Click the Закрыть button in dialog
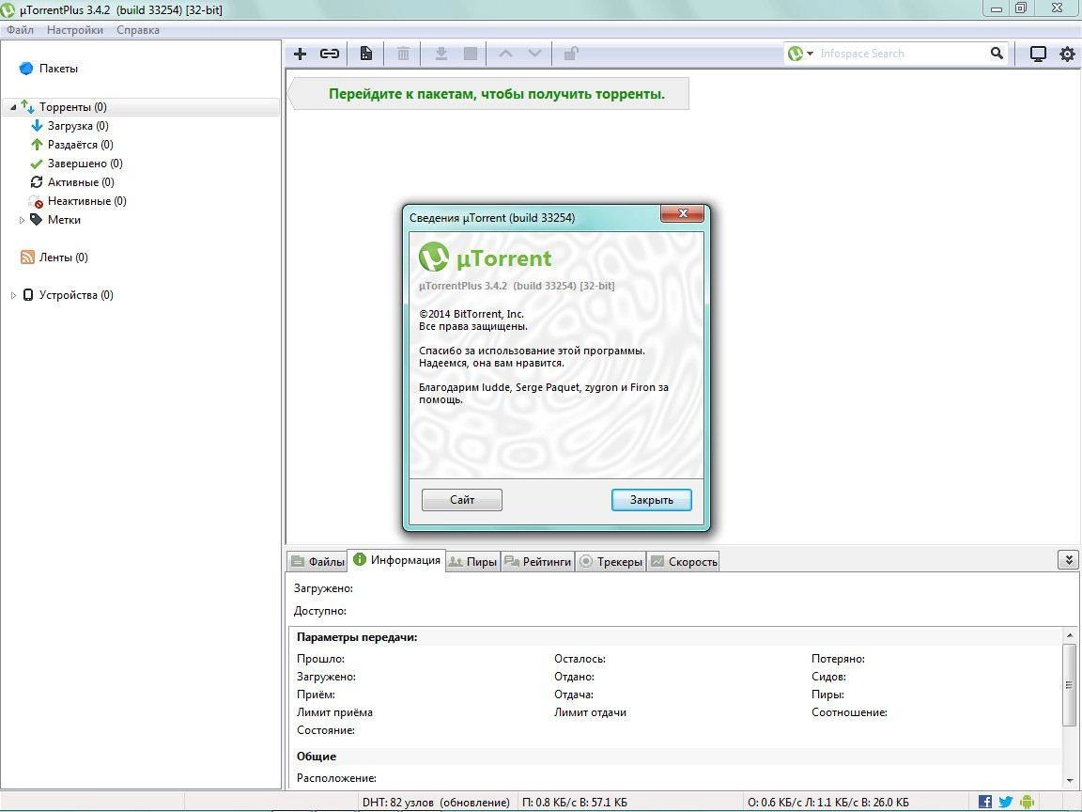Viewport: 1082px width, 812px height. (x=652, y=500)
